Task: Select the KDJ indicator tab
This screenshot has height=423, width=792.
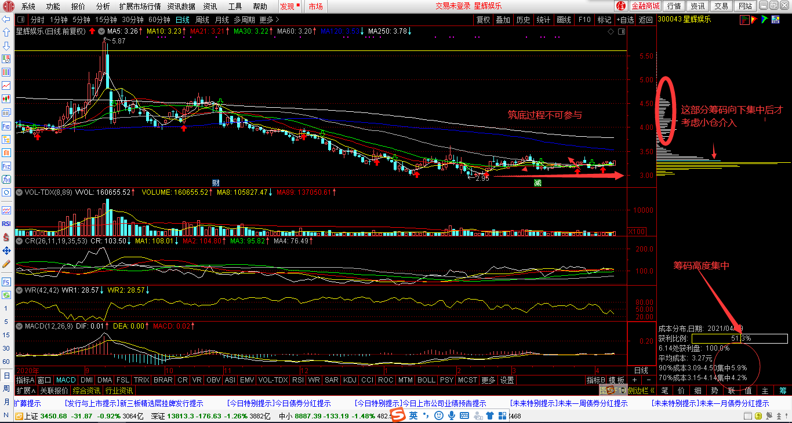Action: tap(350, 380)
